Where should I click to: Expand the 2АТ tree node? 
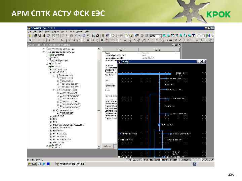(50, 116)
